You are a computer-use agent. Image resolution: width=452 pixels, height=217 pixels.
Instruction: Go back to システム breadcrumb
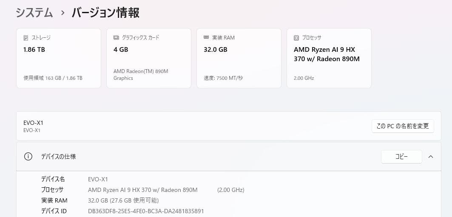[34, 13]
